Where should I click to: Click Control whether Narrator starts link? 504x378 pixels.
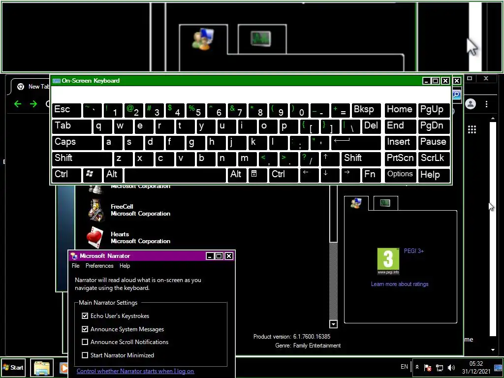click(x=135, y=371)
